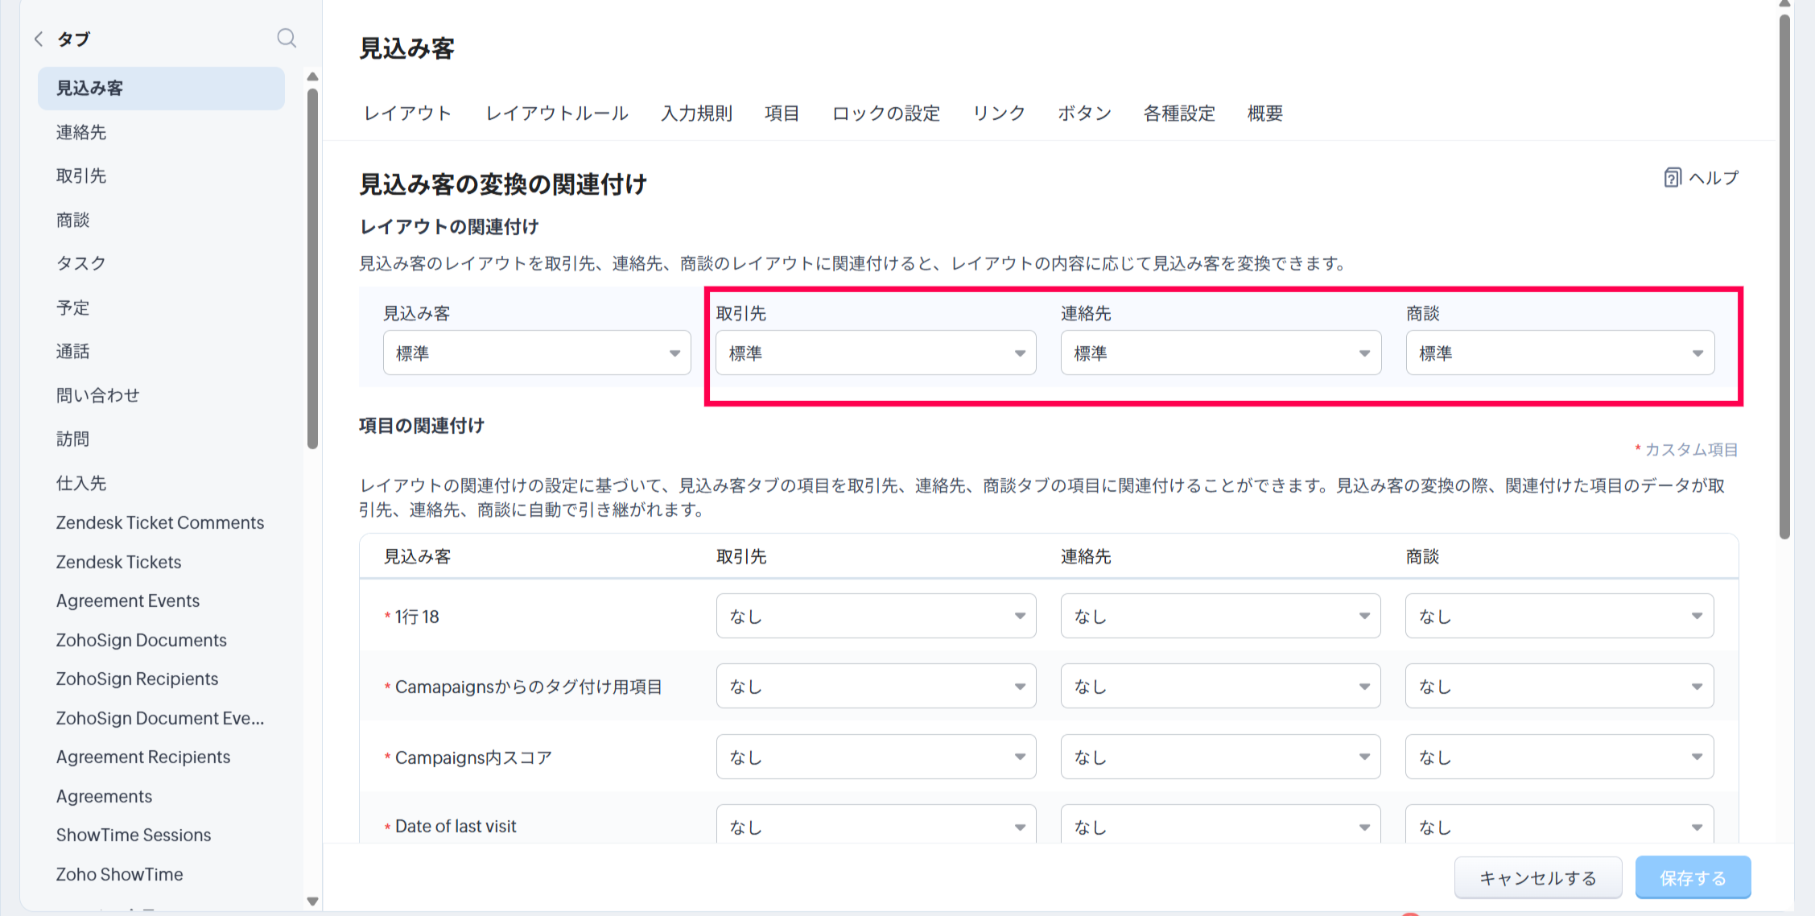
Task: Switch to the 入力規則 tab
Action: [697, 113]
